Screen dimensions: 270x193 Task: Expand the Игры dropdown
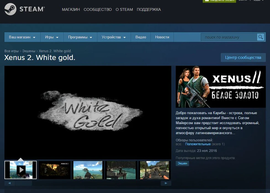tap(52, 37)
